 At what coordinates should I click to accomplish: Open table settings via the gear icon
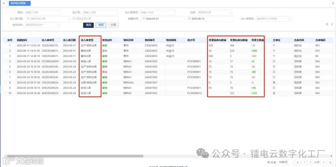pyautogui.click(x=327, y=24)
